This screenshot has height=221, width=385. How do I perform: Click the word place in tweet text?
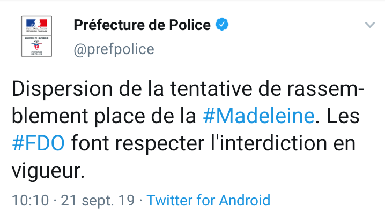coord(120,117)
